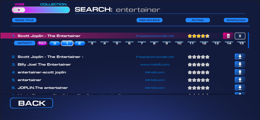The image size is (260, 120).
Task: Rate song 2 stars row
Action: click(199, 57)
